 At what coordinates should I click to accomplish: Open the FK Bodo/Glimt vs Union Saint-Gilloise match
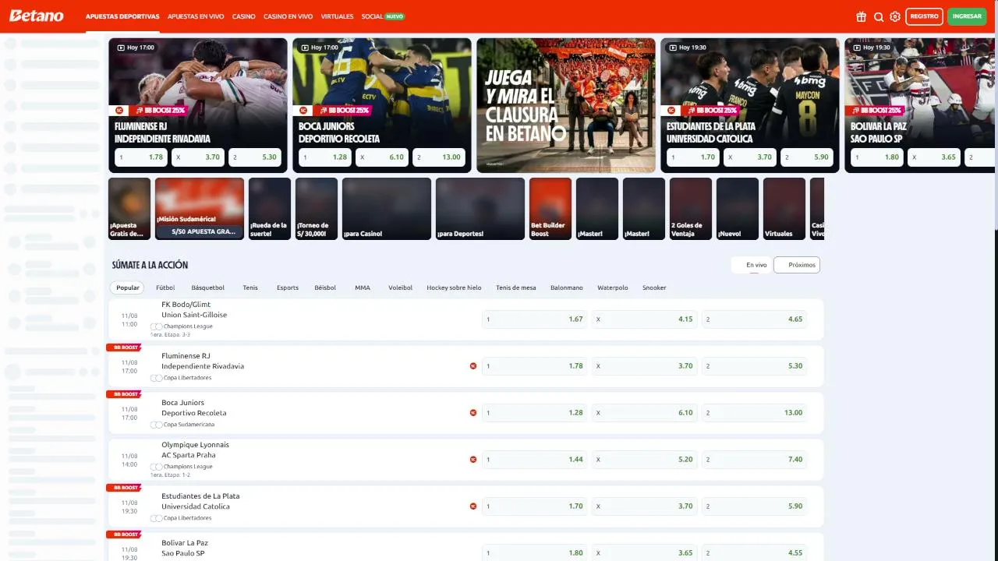coord(194,309)
